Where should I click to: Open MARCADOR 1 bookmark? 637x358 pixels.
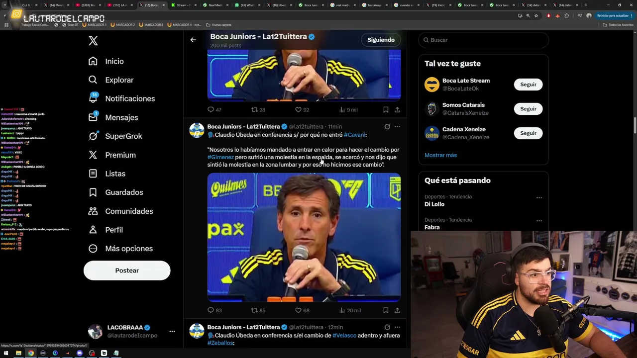[95, 24]
